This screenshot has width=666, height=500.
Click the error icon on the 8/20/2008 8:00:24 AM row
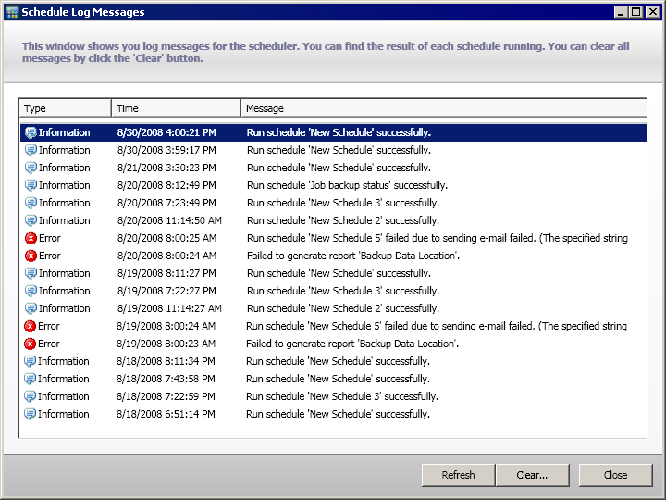coord(31,256)
